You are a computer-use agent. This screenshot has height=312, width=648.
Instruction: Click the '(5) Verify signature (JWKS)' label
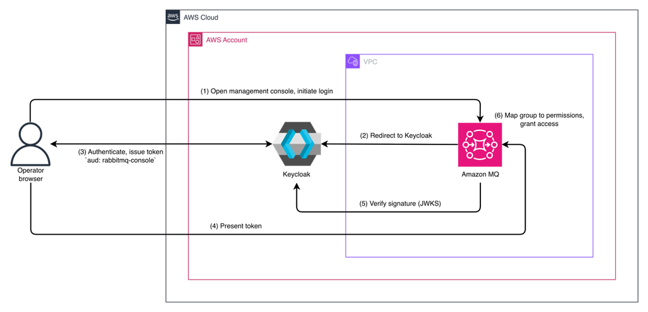401,203
